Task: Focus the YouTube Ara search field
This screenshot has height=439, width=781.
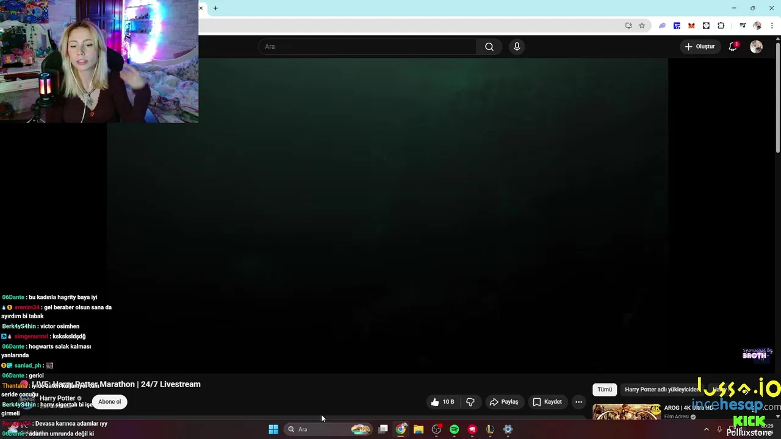Action: tap(368, 46)
